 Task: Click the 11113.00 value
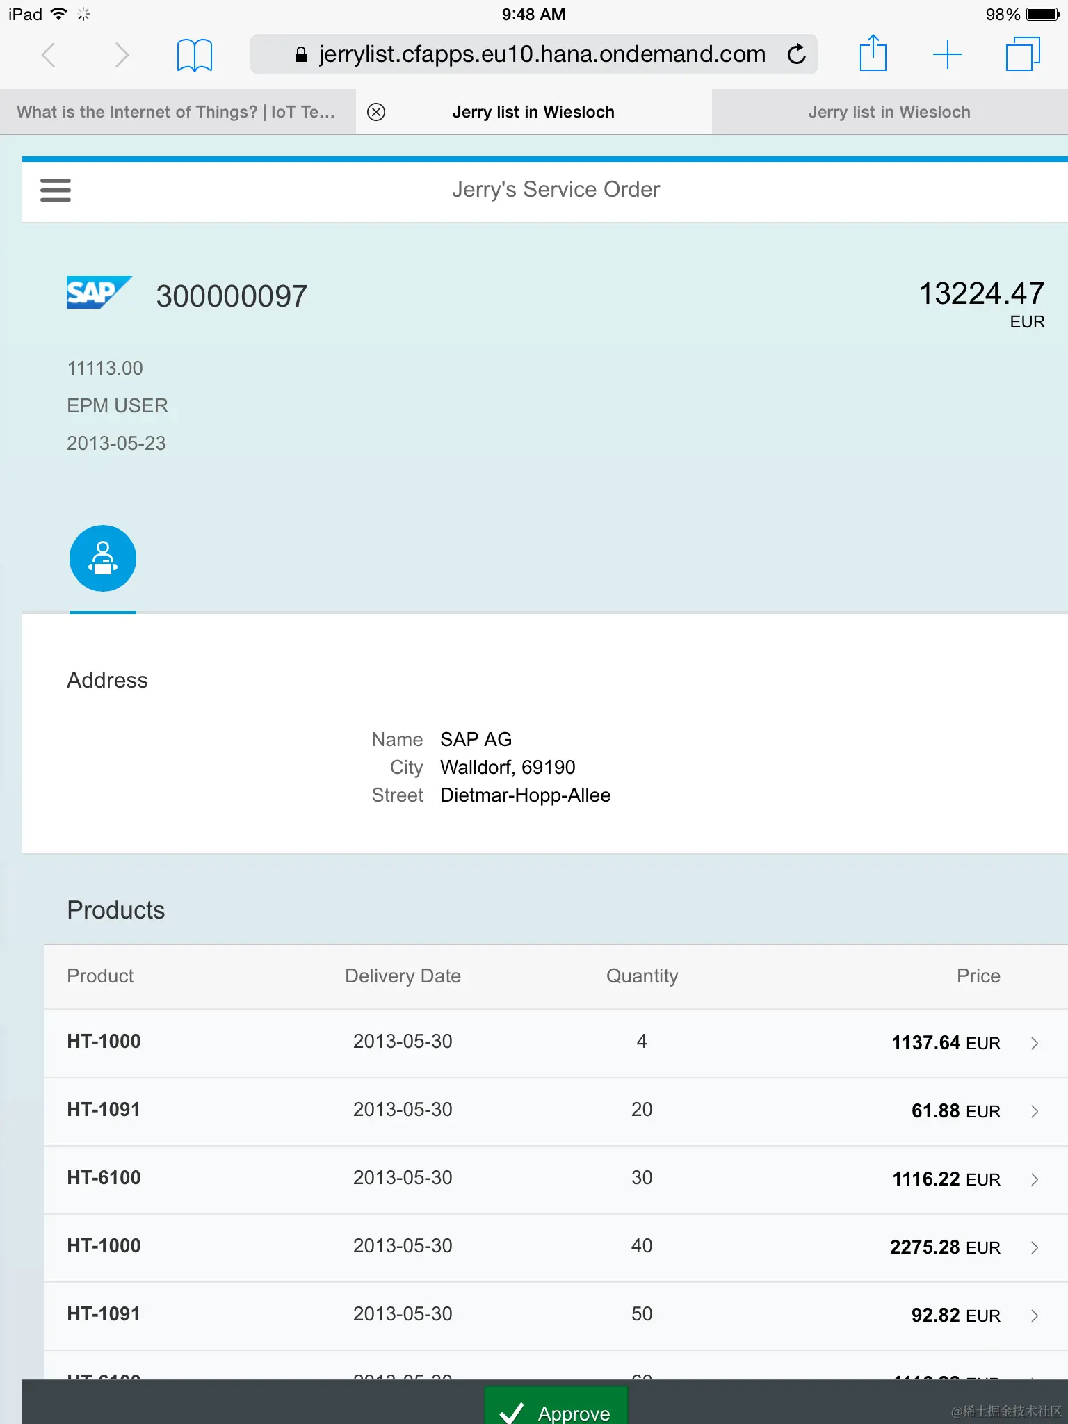tap(105, 368)
